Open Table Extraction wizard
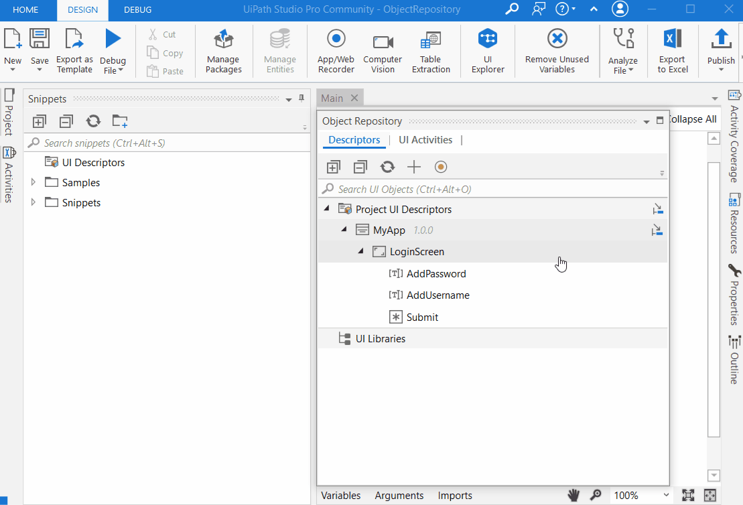The height and width of the screenshot is (505, 743). click(x=431, y=51)
